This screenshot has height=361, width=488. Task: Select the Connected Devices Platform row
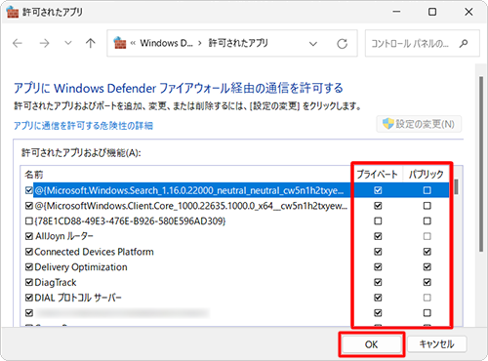(94, 252)
